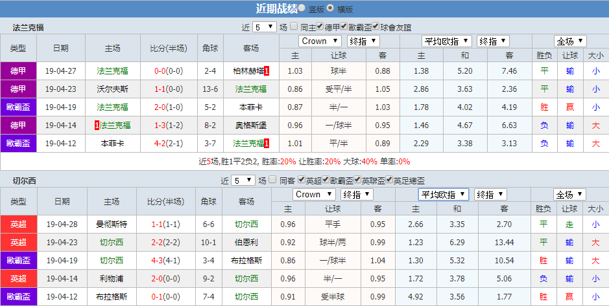Uncheck the 英足總盃 checkbox

coord(388,179)
